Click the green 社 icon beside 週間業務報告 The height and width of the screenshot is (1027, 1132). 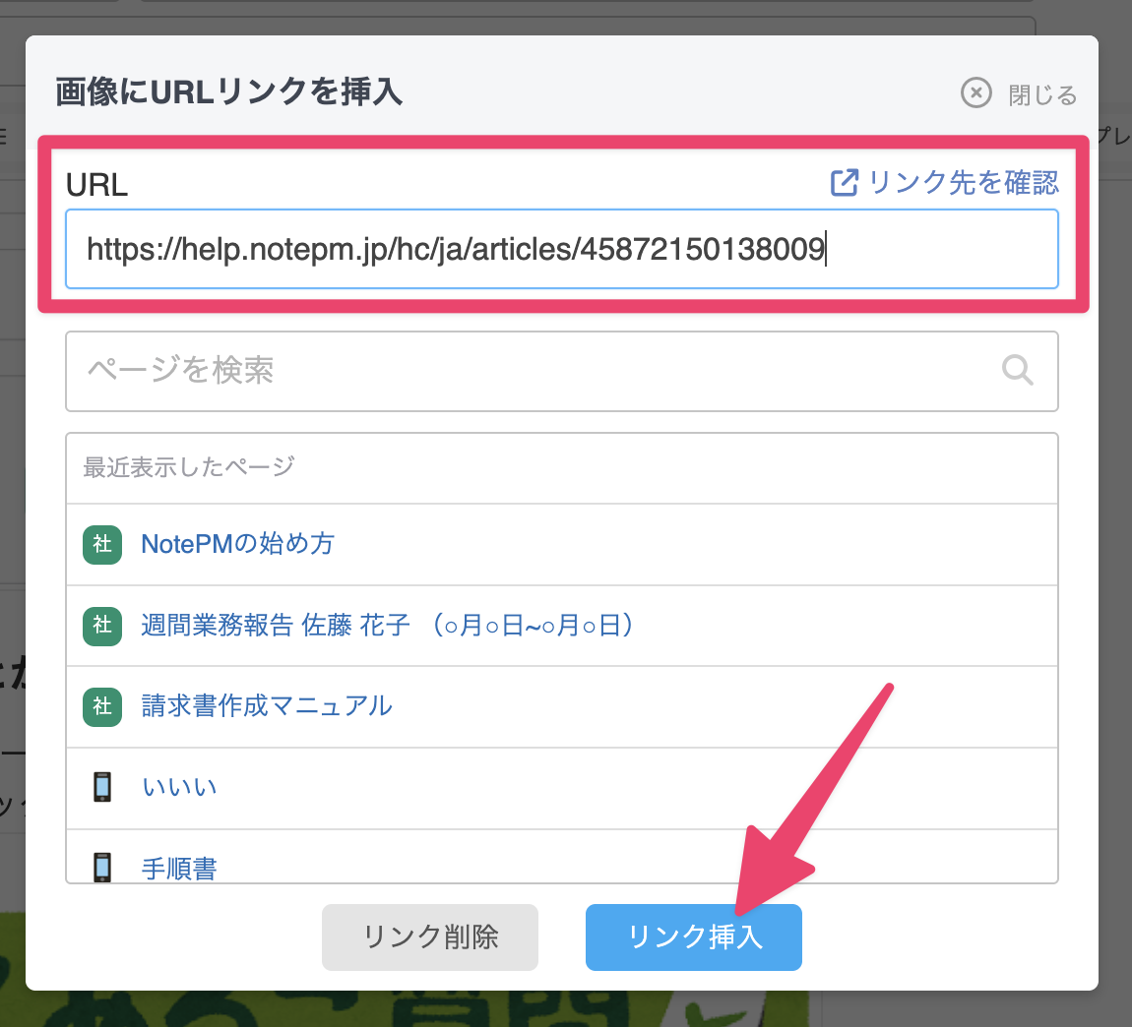tap(102, 626)
